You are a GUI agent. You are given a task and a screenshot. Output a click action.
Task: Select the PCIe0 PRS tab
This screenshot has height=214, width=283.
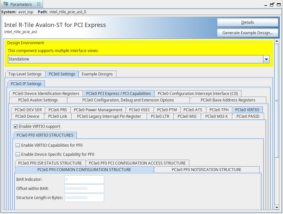(58, 110)
